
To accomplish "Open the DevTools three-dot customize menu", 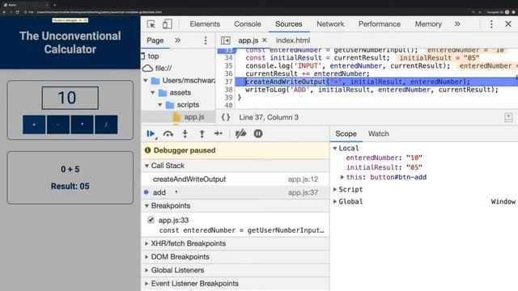I will 491,24.
